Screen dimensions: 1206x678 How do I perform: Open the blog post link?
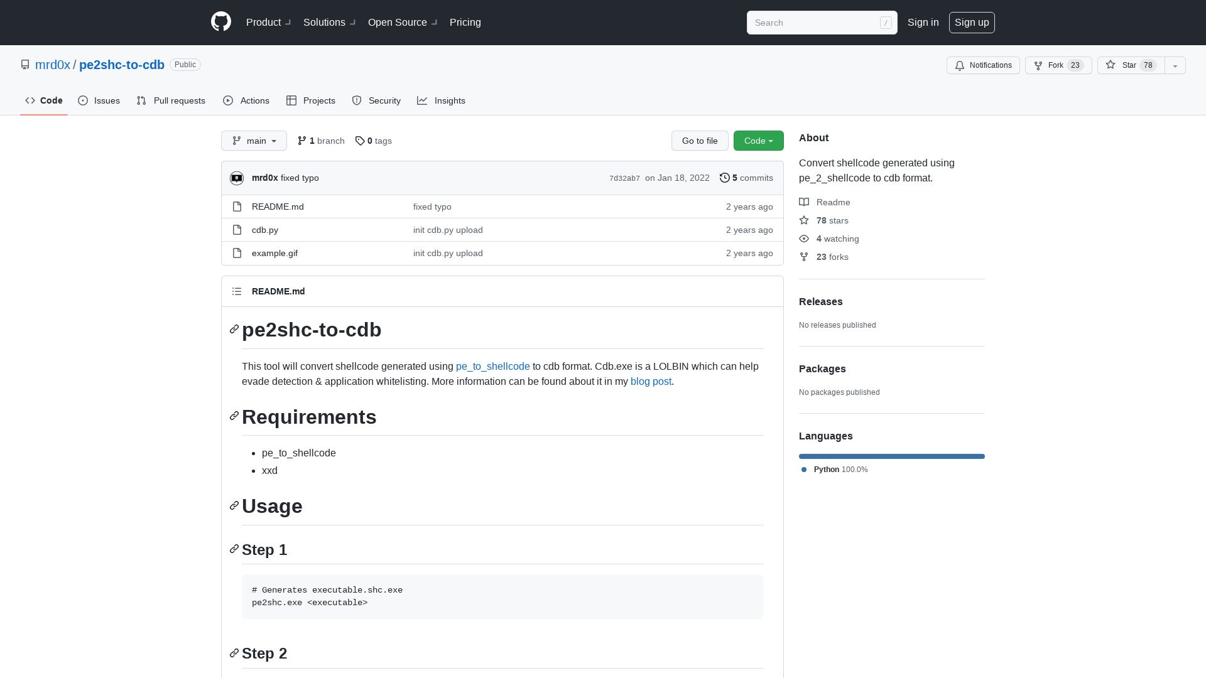click(651, 382)
